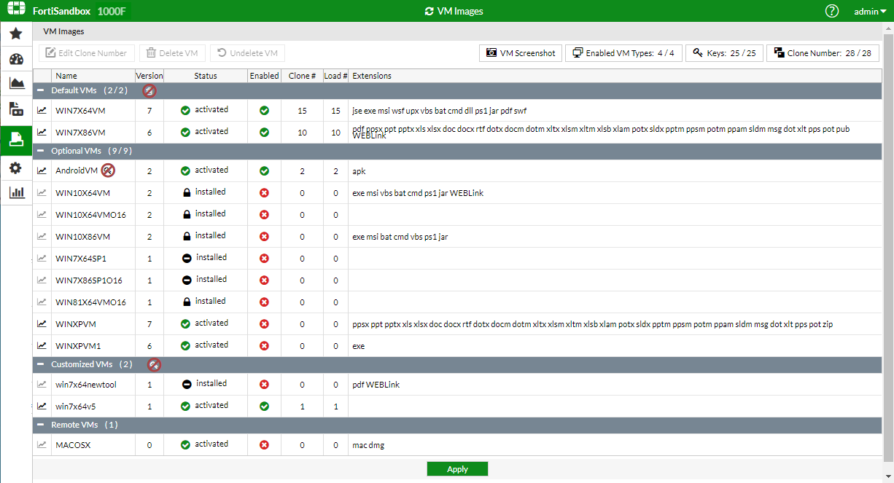Sort by the Version column header

click(x=149, y=76)
